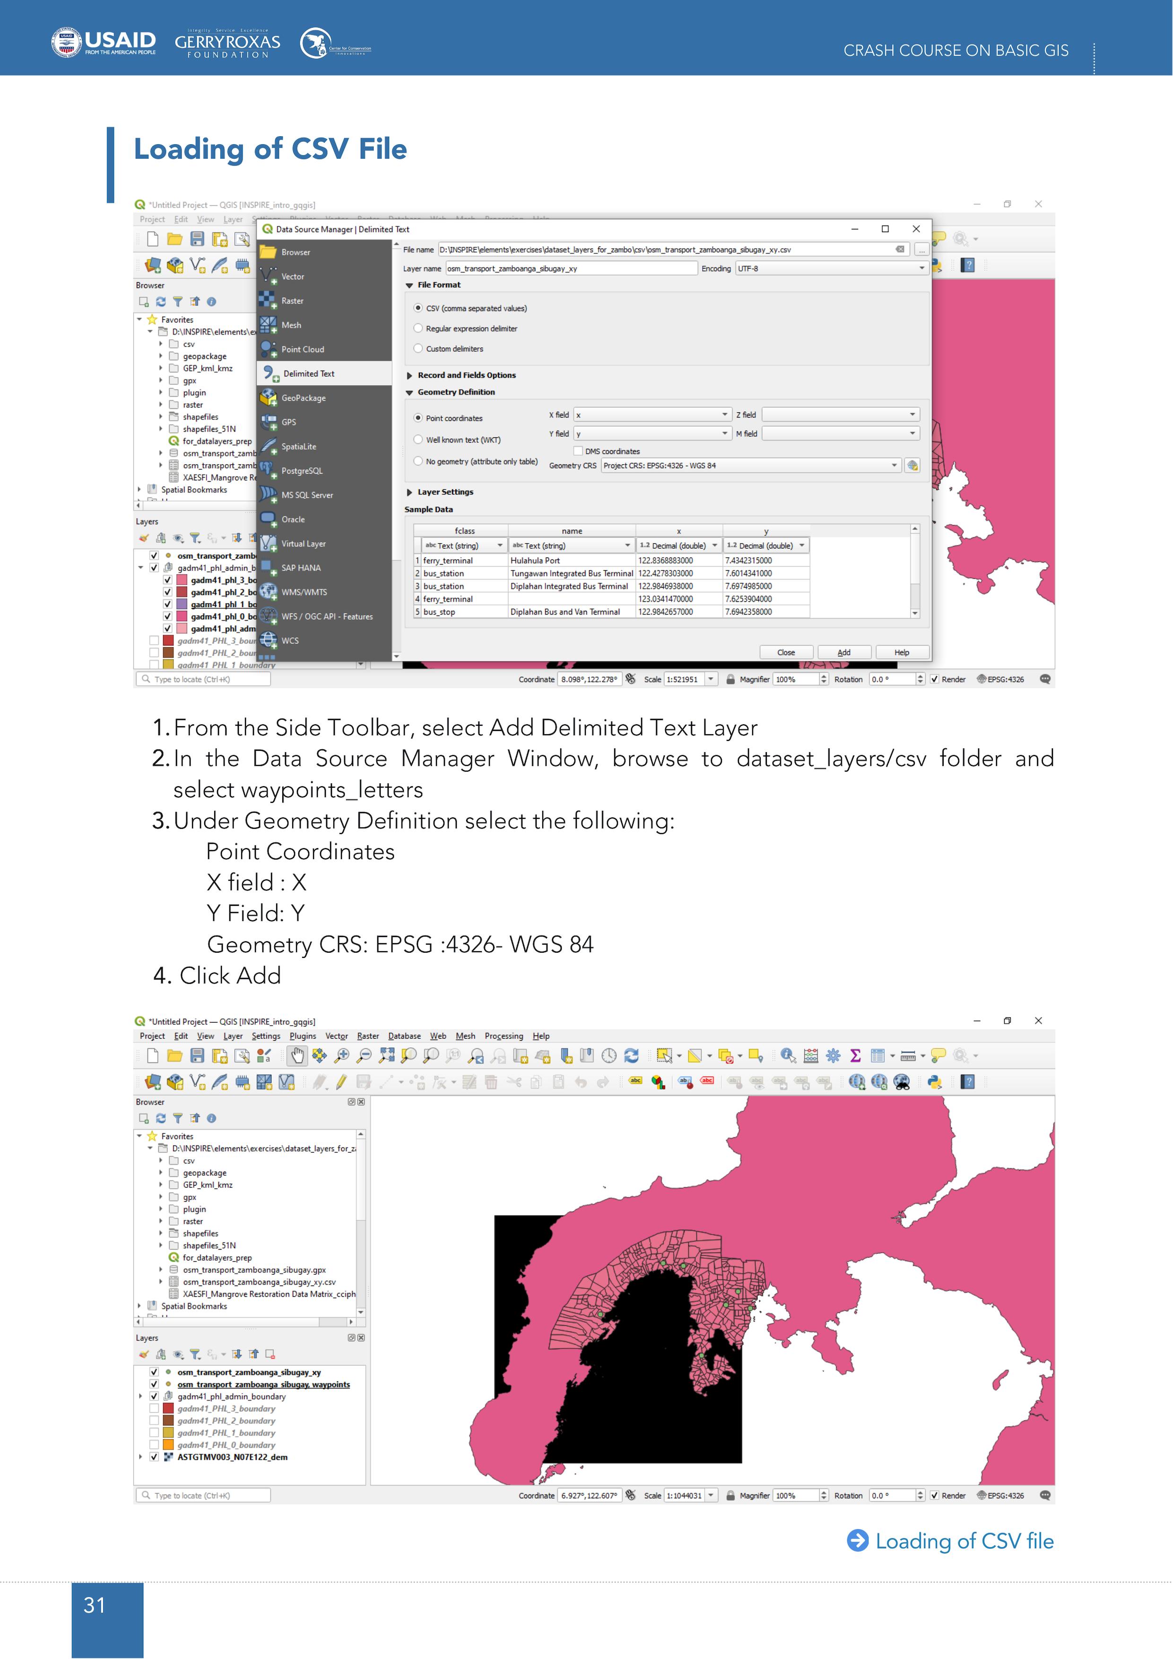
Task: Open the Processing menu
Action: tap(504, 1036)
